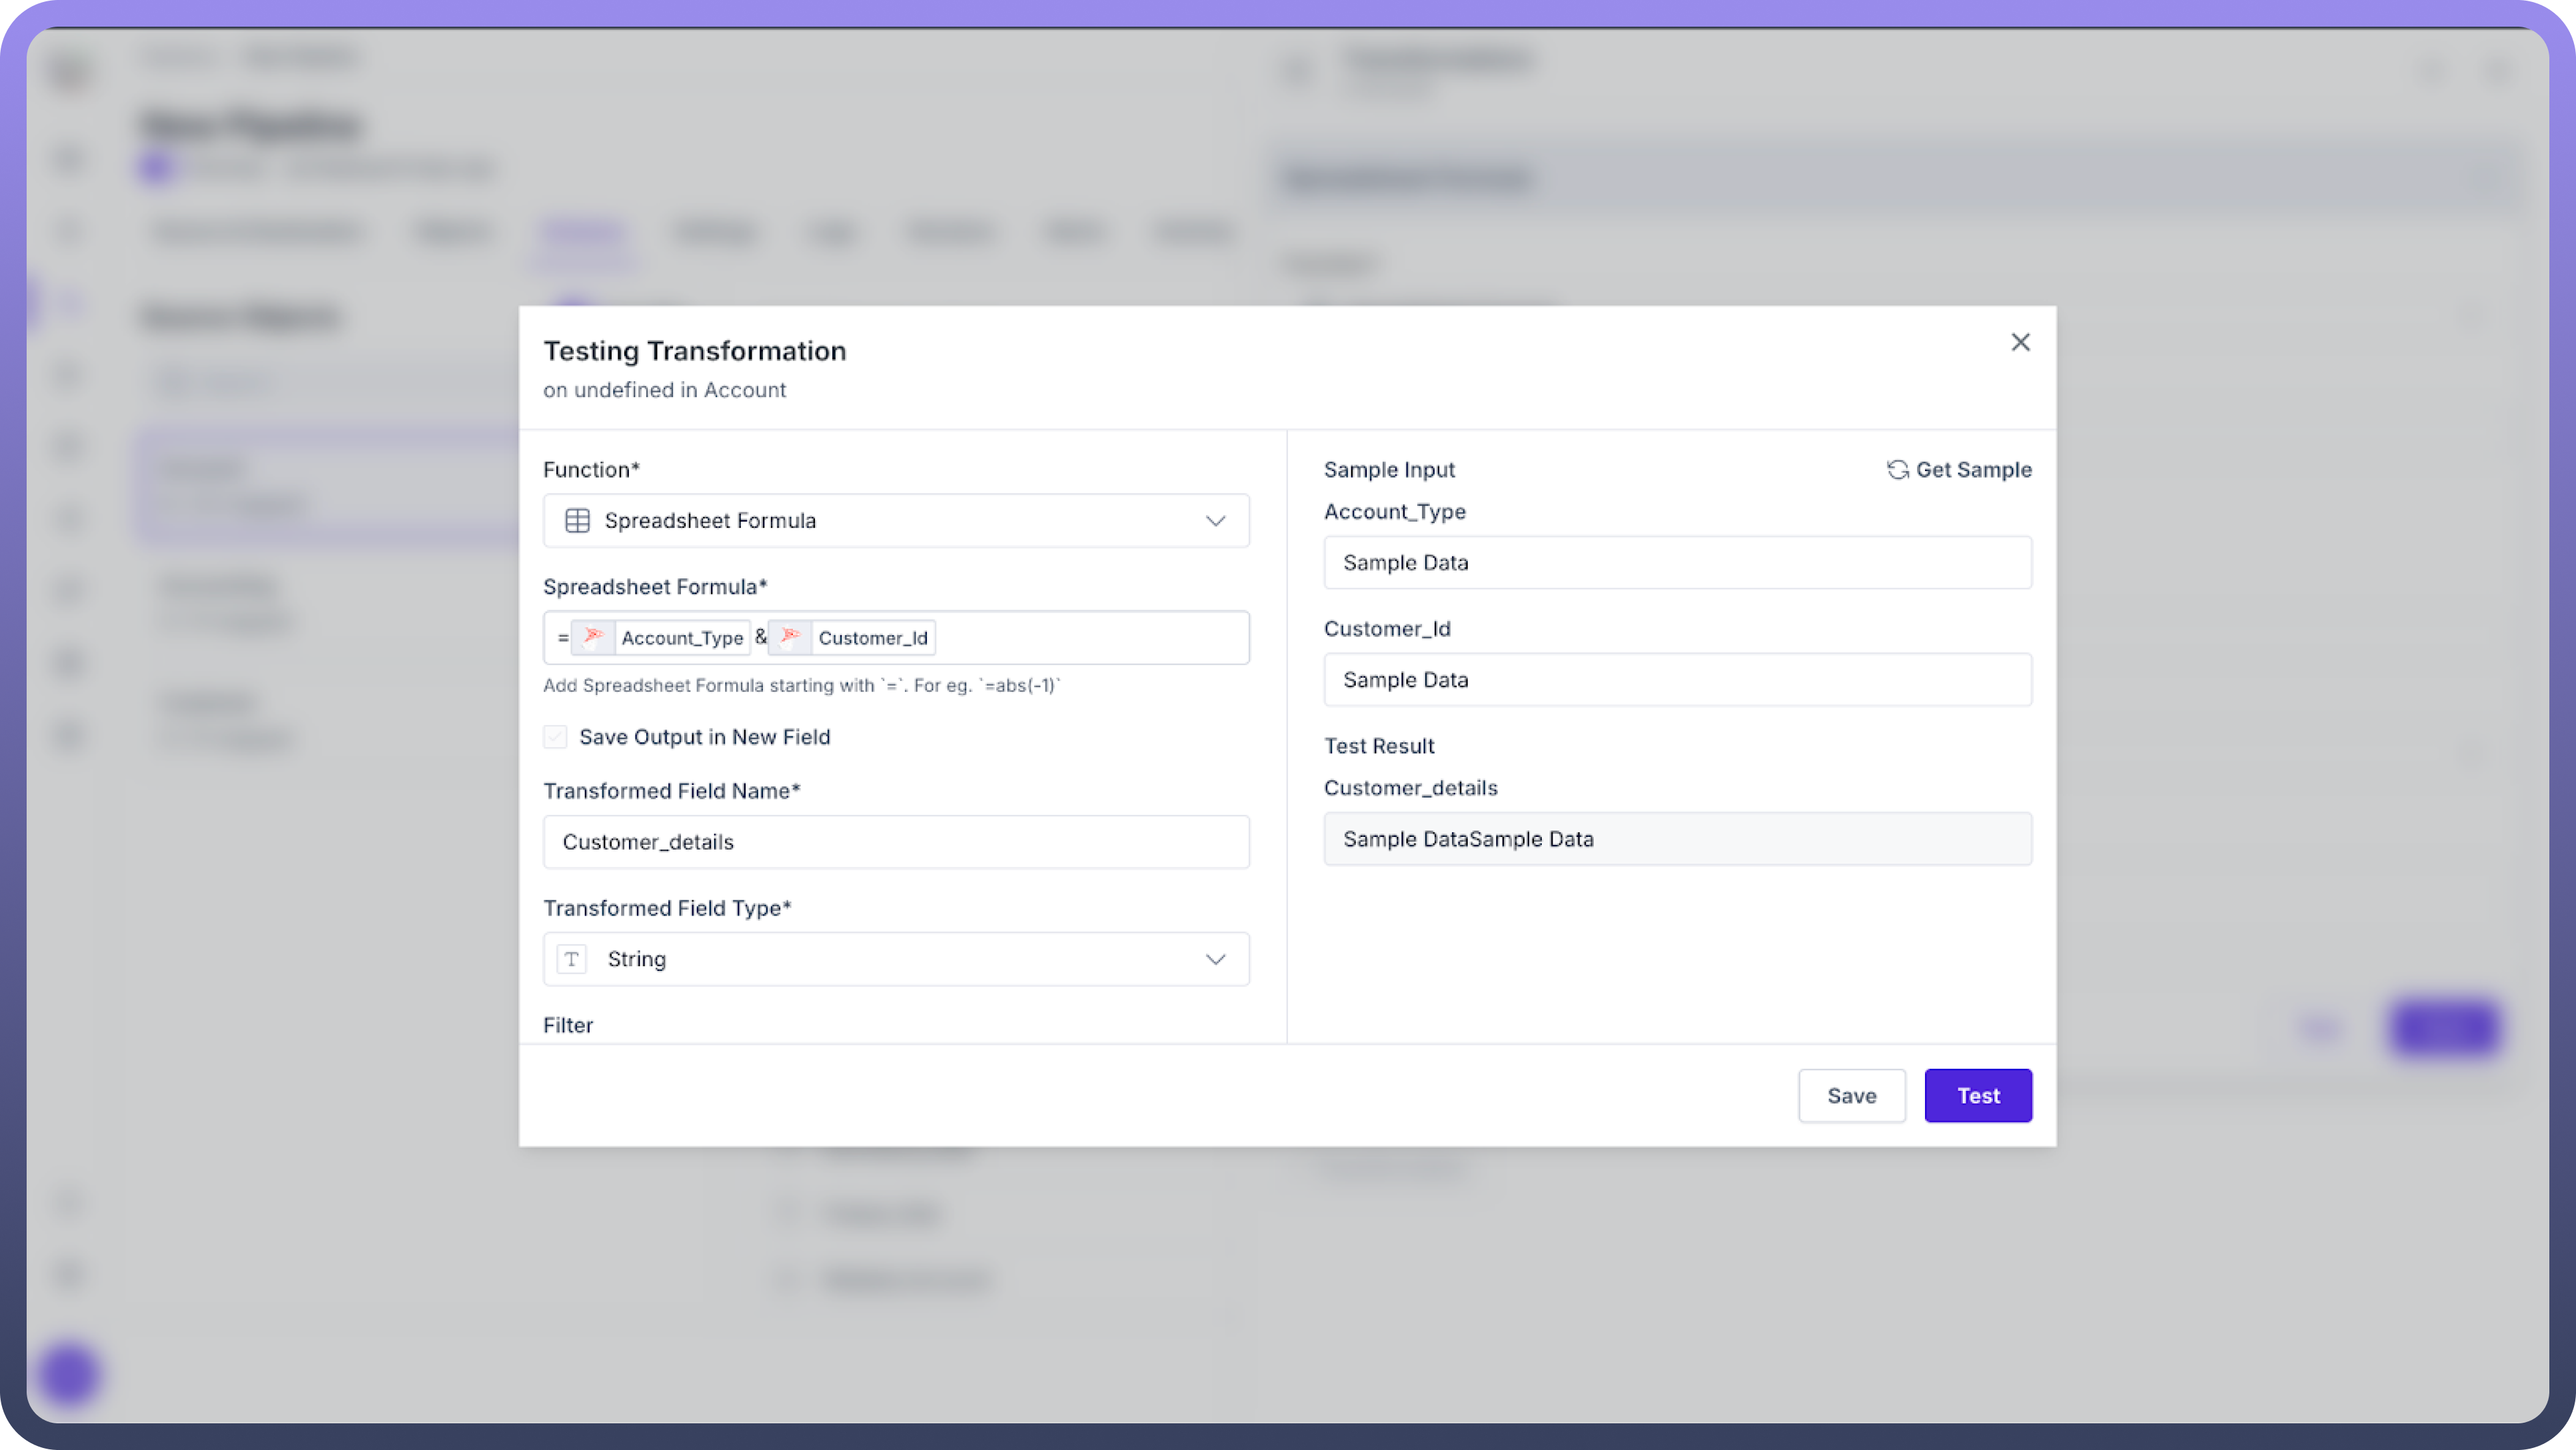2576x1450 pixels.
Task: Click the icon on Customer_Id formula chip
Action: pyautogui.click(x=790, y=637)
